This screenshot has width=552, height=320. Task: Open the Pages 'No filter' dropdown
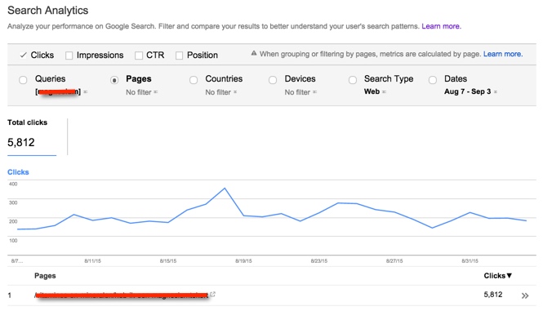[x=142, y=92]
